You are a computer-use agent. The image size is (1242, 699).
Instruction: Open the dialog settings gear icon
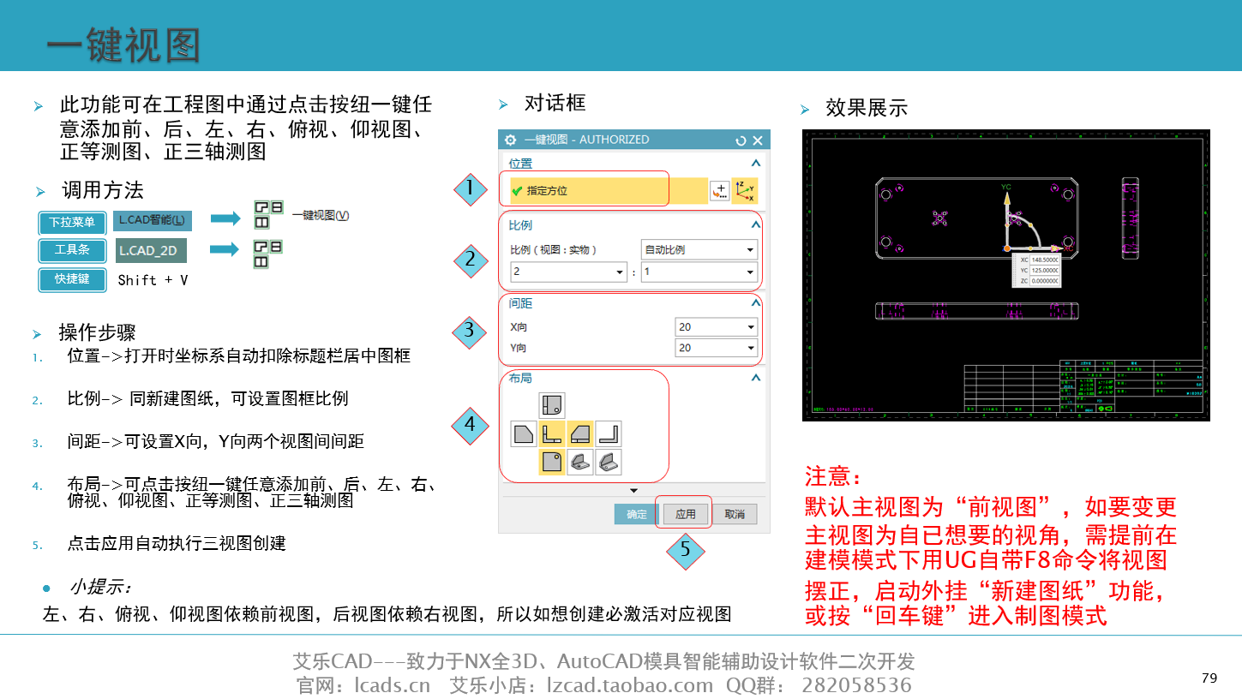[511, 140]
